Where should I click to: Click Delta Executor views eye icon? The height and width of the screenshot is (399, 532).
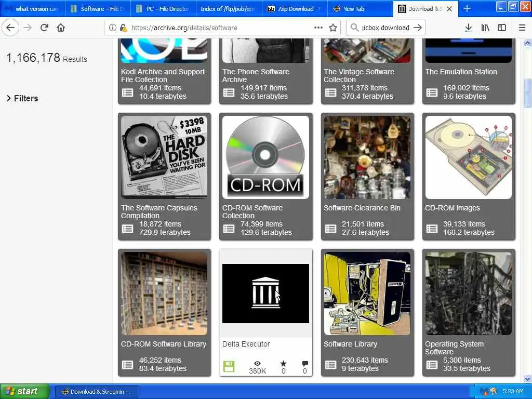258,363
